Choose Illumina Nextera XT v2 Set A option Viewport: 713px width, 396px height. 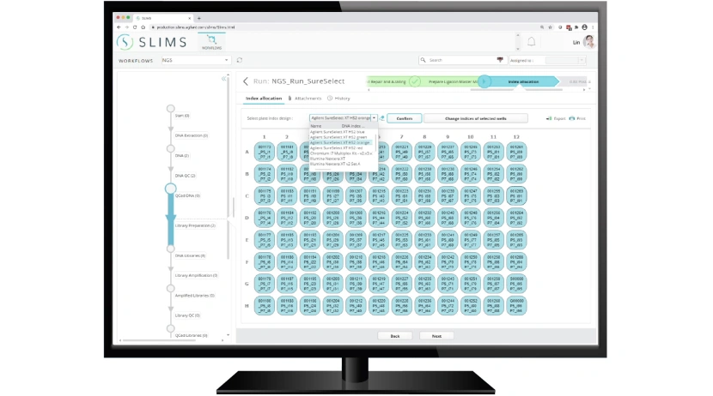coord(335,164)
